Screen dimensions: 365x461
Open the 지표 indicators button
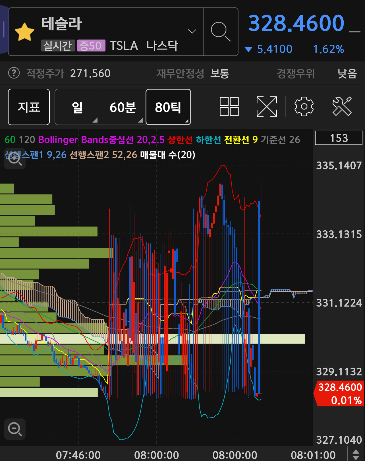click(x=29, y=107)
